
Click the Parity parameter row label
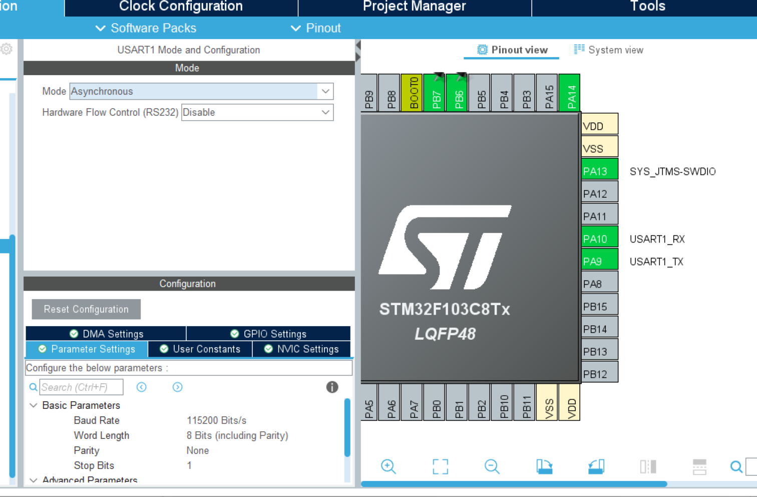pos(87,450)
